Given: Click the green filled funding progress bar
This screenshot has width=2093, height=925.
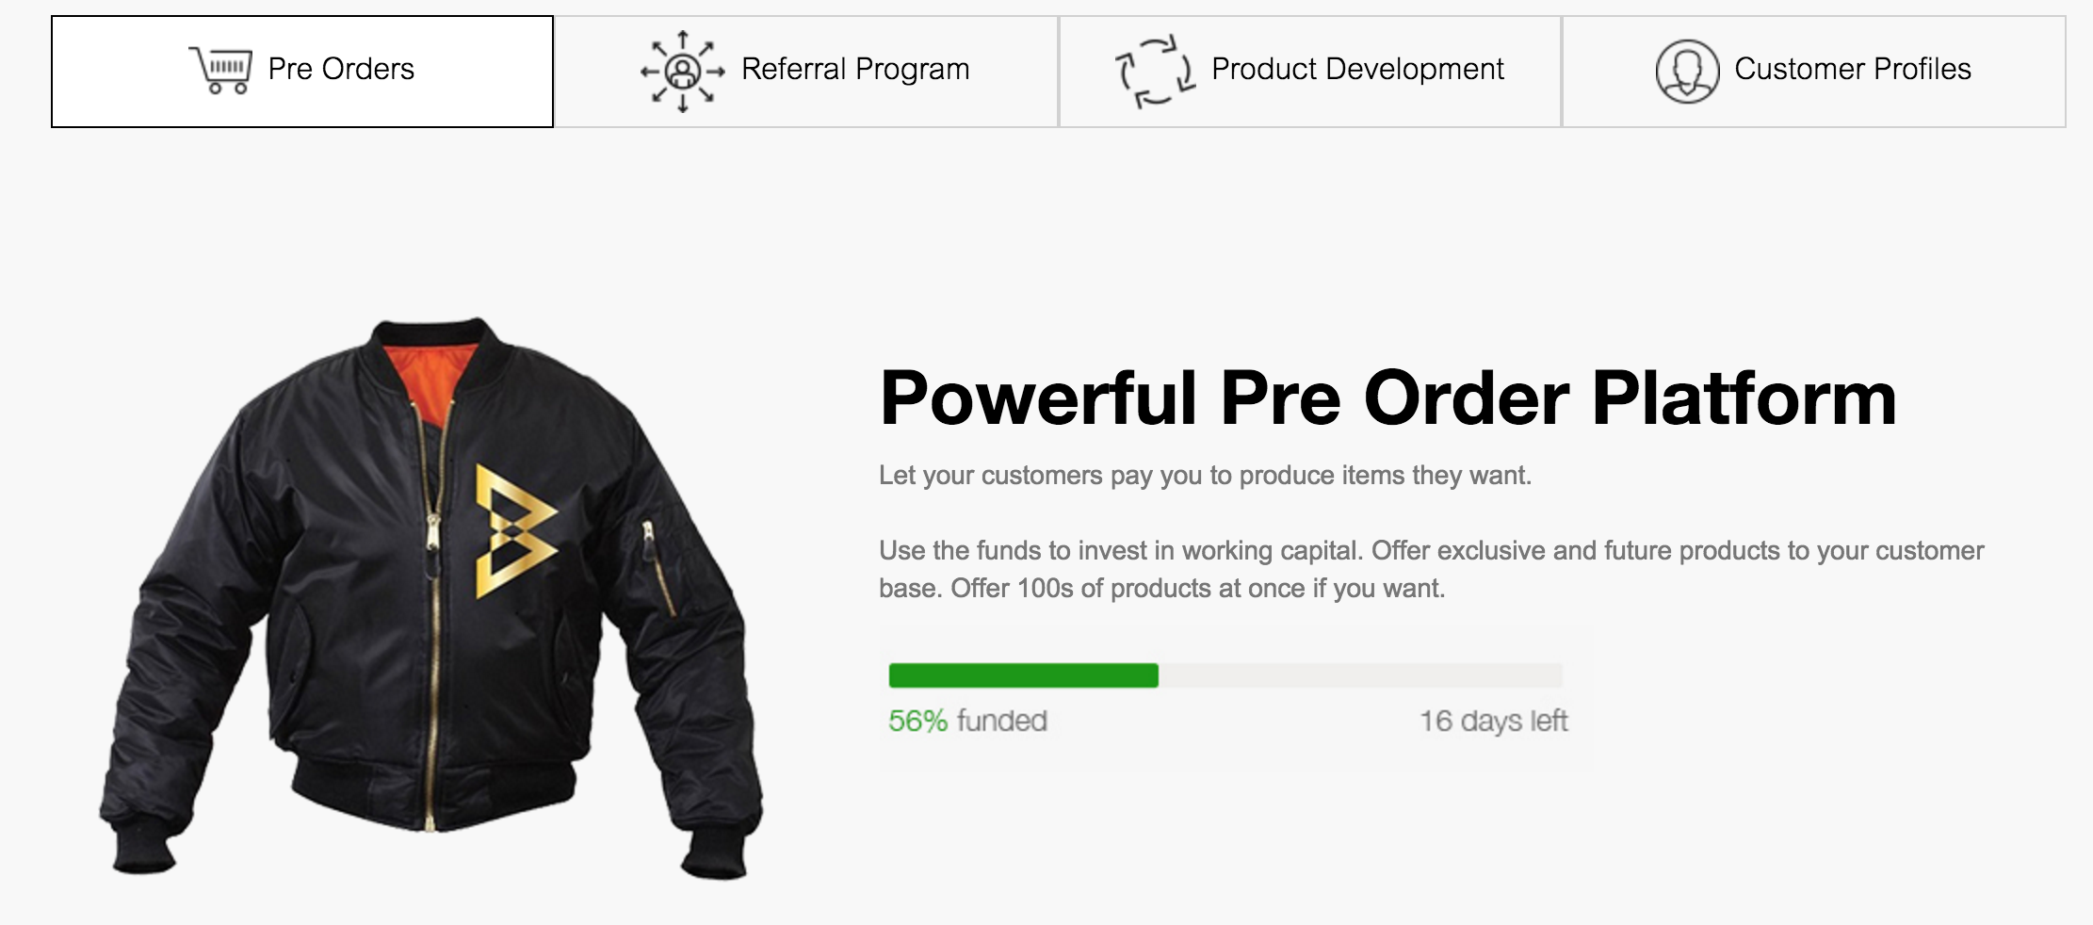Looking at the screenshot, I should [x=1023, y=675].
